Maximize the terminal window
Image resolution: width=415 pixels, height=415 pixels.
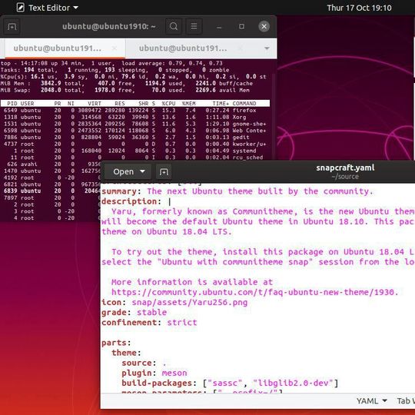pos(241,26)
